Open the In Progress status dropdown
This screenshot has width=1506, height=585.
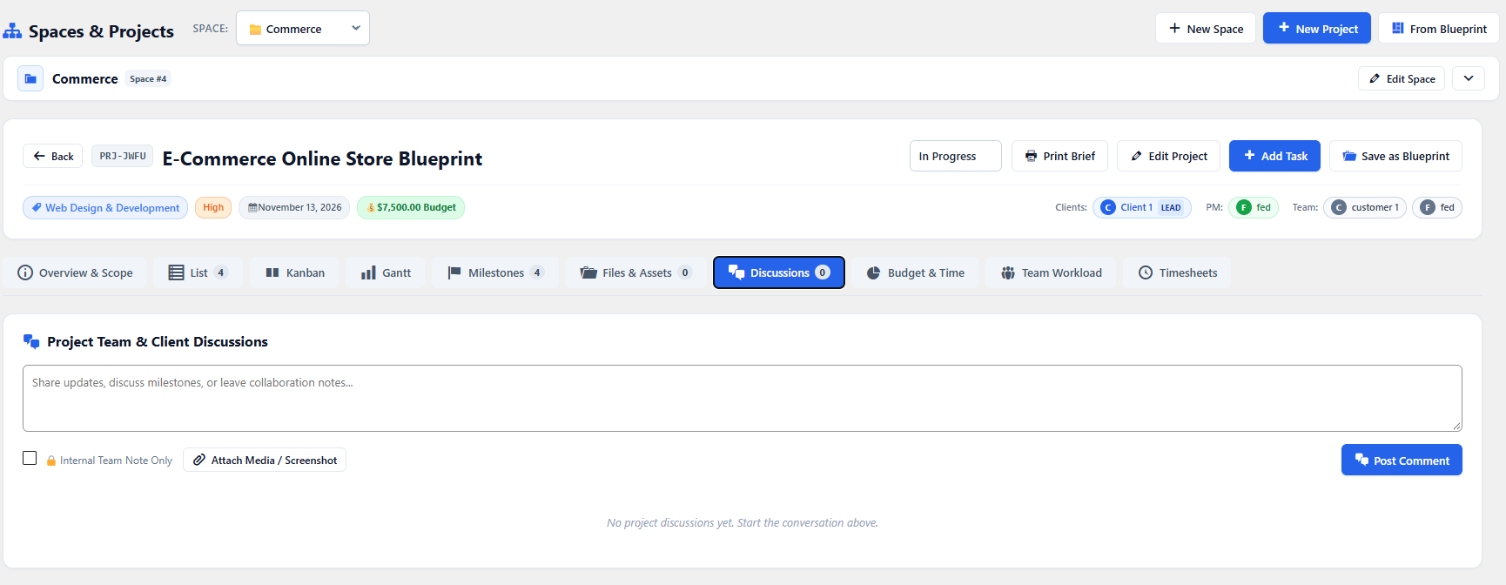[956, 156]
